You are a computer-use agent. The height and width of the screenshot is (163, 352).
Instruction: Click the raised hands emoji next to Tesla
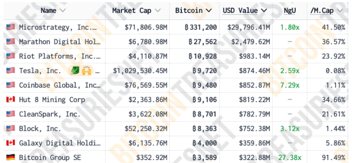(86, 71)
